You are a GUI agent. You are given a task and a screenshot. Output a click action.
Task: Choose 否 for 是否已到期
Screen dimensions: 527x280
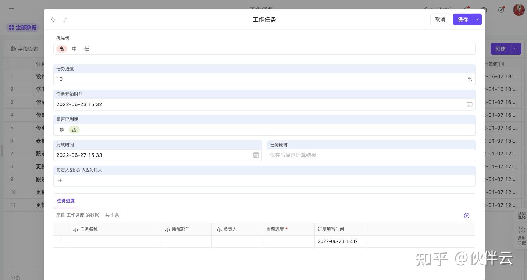point(74,130)
